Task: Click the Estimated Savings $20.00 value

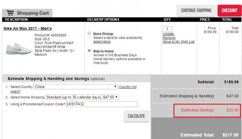Action: pyautogui.click(x=232, y=110)
